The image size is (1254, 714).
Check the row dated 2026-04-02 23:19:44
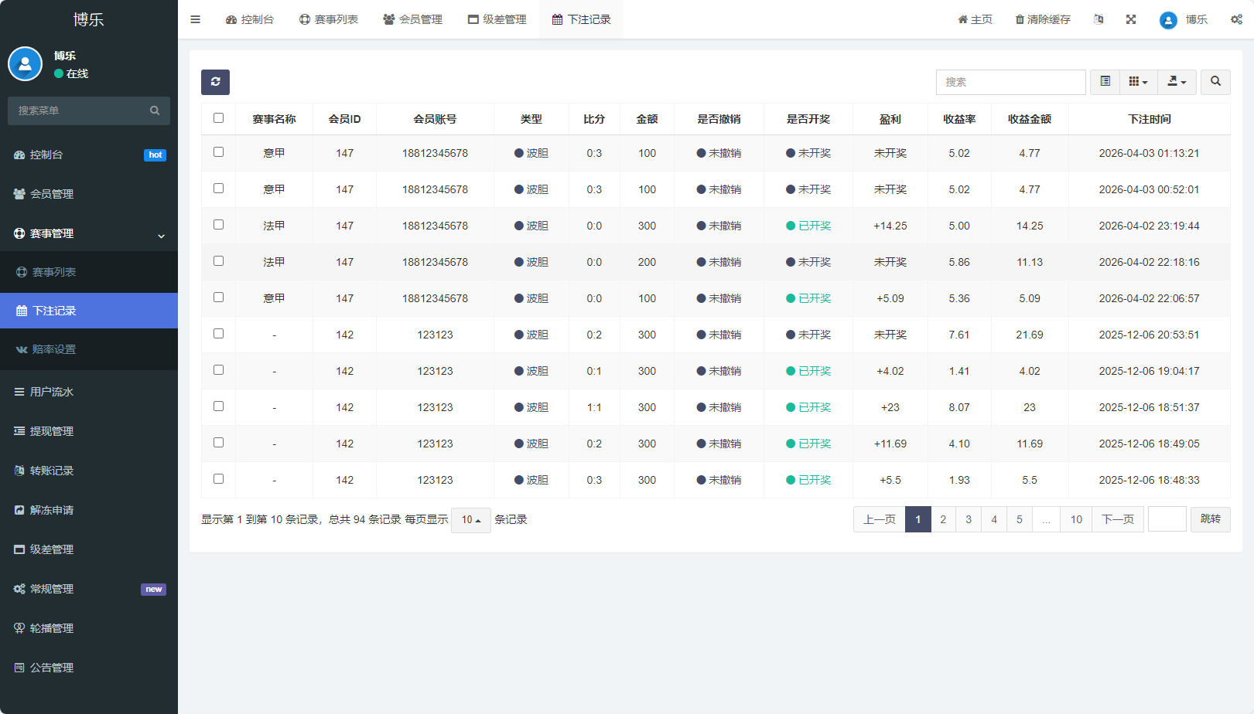tap(218, 225)
